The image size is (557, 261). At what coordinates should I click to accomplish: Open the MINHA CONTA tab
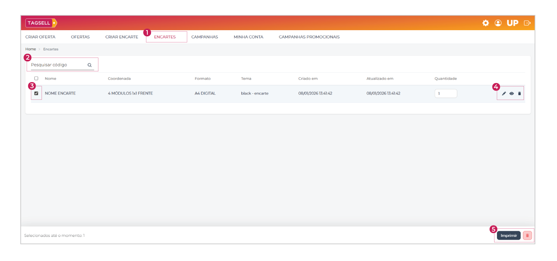[x=248, y=37]
